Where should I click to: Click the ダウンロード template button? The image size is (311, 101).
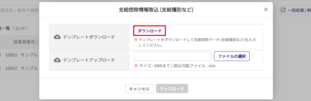pyautogui.click(x=150, y=31)
